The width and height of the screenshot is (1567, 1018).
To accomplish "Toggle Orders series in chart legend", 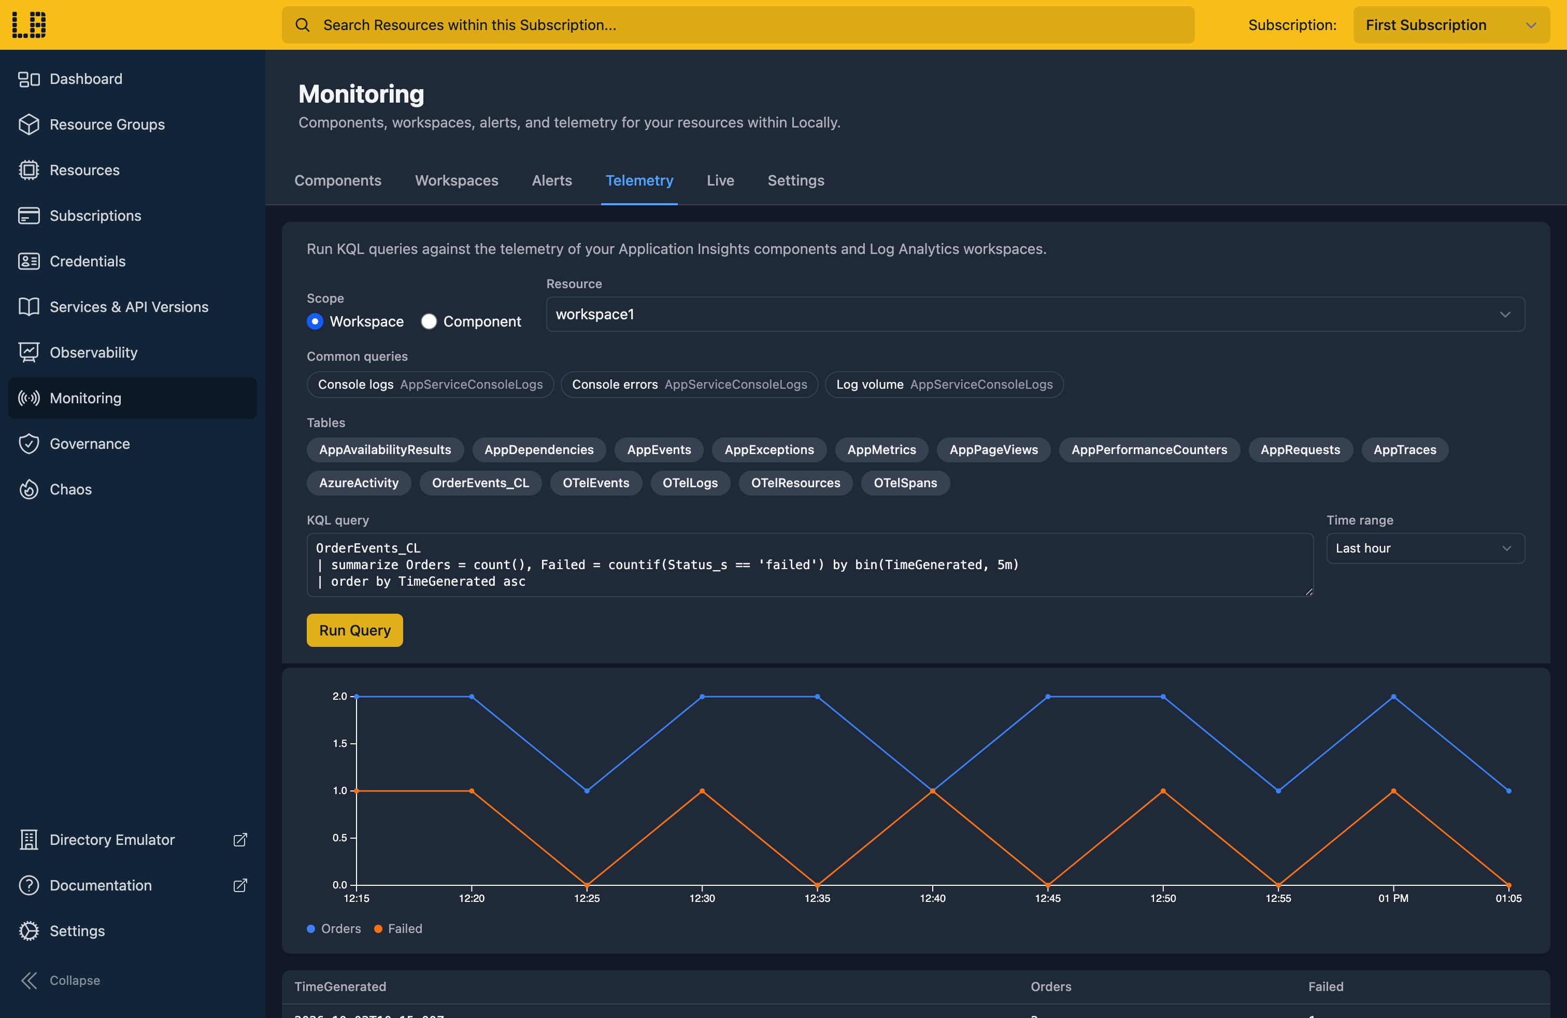I will coord(334,928).
